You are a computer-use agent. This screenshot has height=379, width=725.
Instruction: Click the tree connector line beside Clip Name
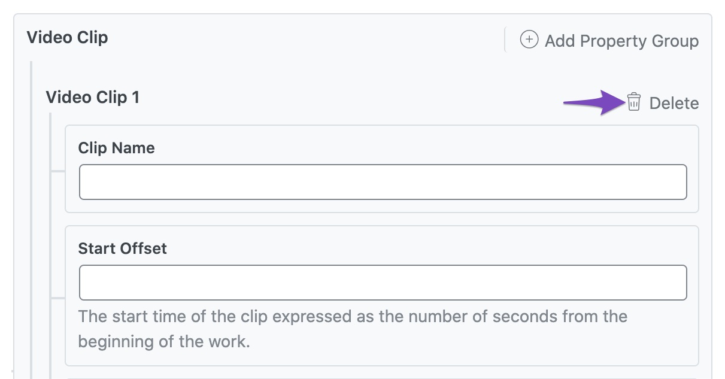(x=58, y=171)
